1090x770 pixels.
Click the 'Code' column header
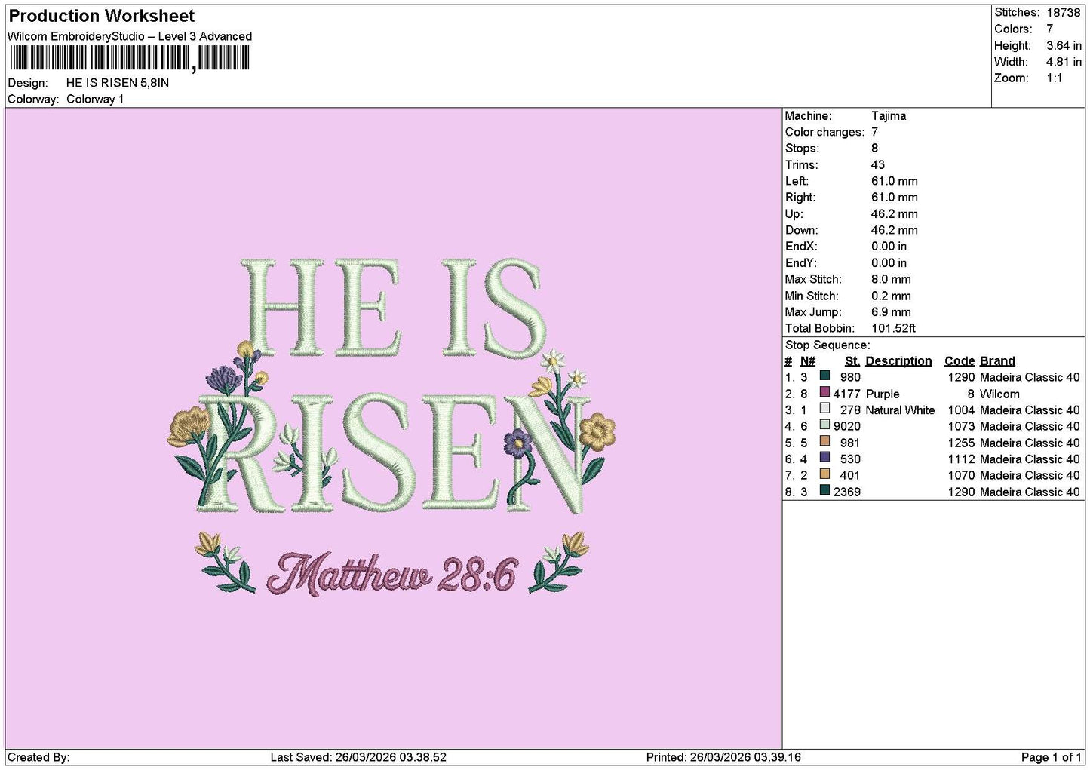tap(960, 361)
